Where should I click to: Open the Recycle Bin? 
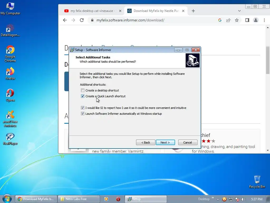pos(257,182)
